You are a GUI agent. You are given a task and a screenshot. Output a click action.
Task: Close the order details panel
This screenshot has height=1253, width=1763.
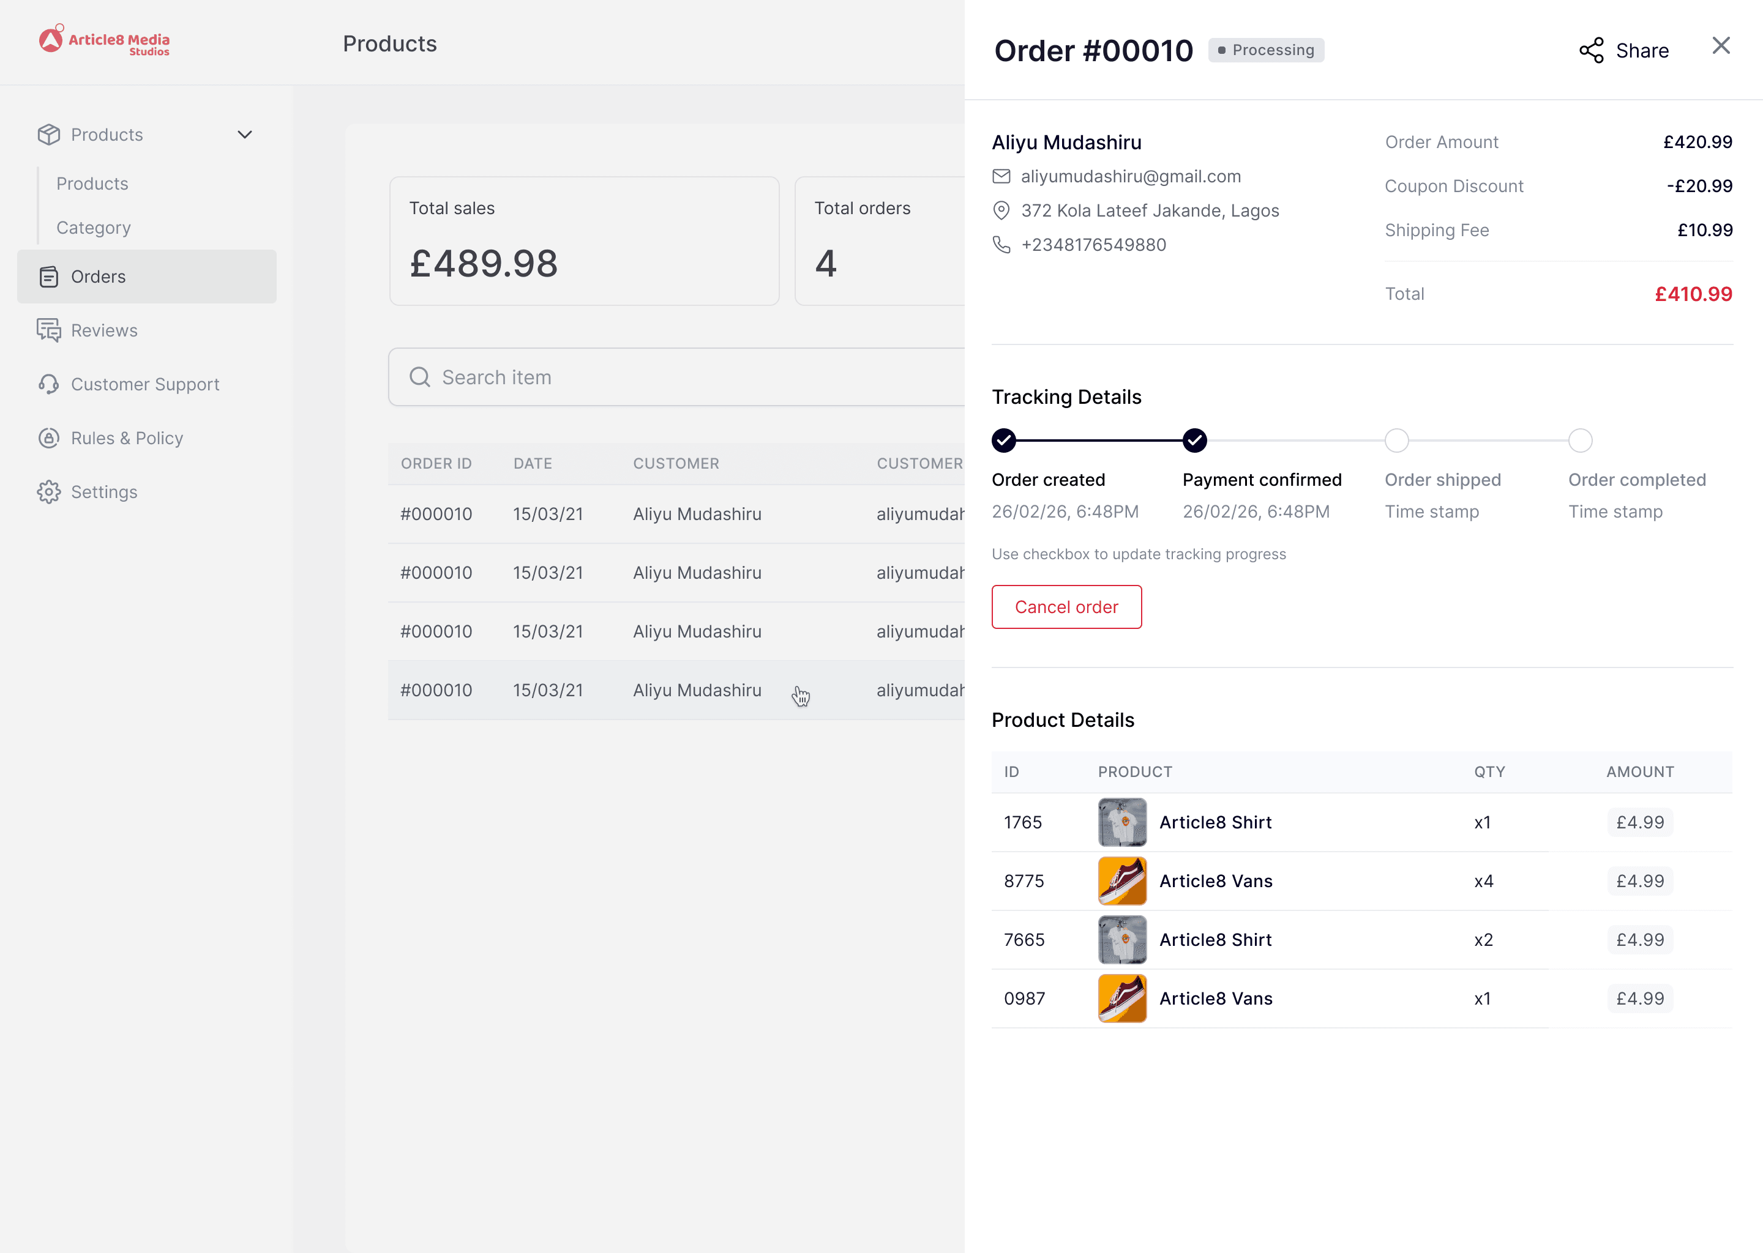coord(1721,46)
